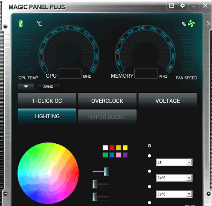This screenshot has width=212, height=206.
Task: Minimize the Magic Panel Plus window
Action: click(x=193, y=6)
